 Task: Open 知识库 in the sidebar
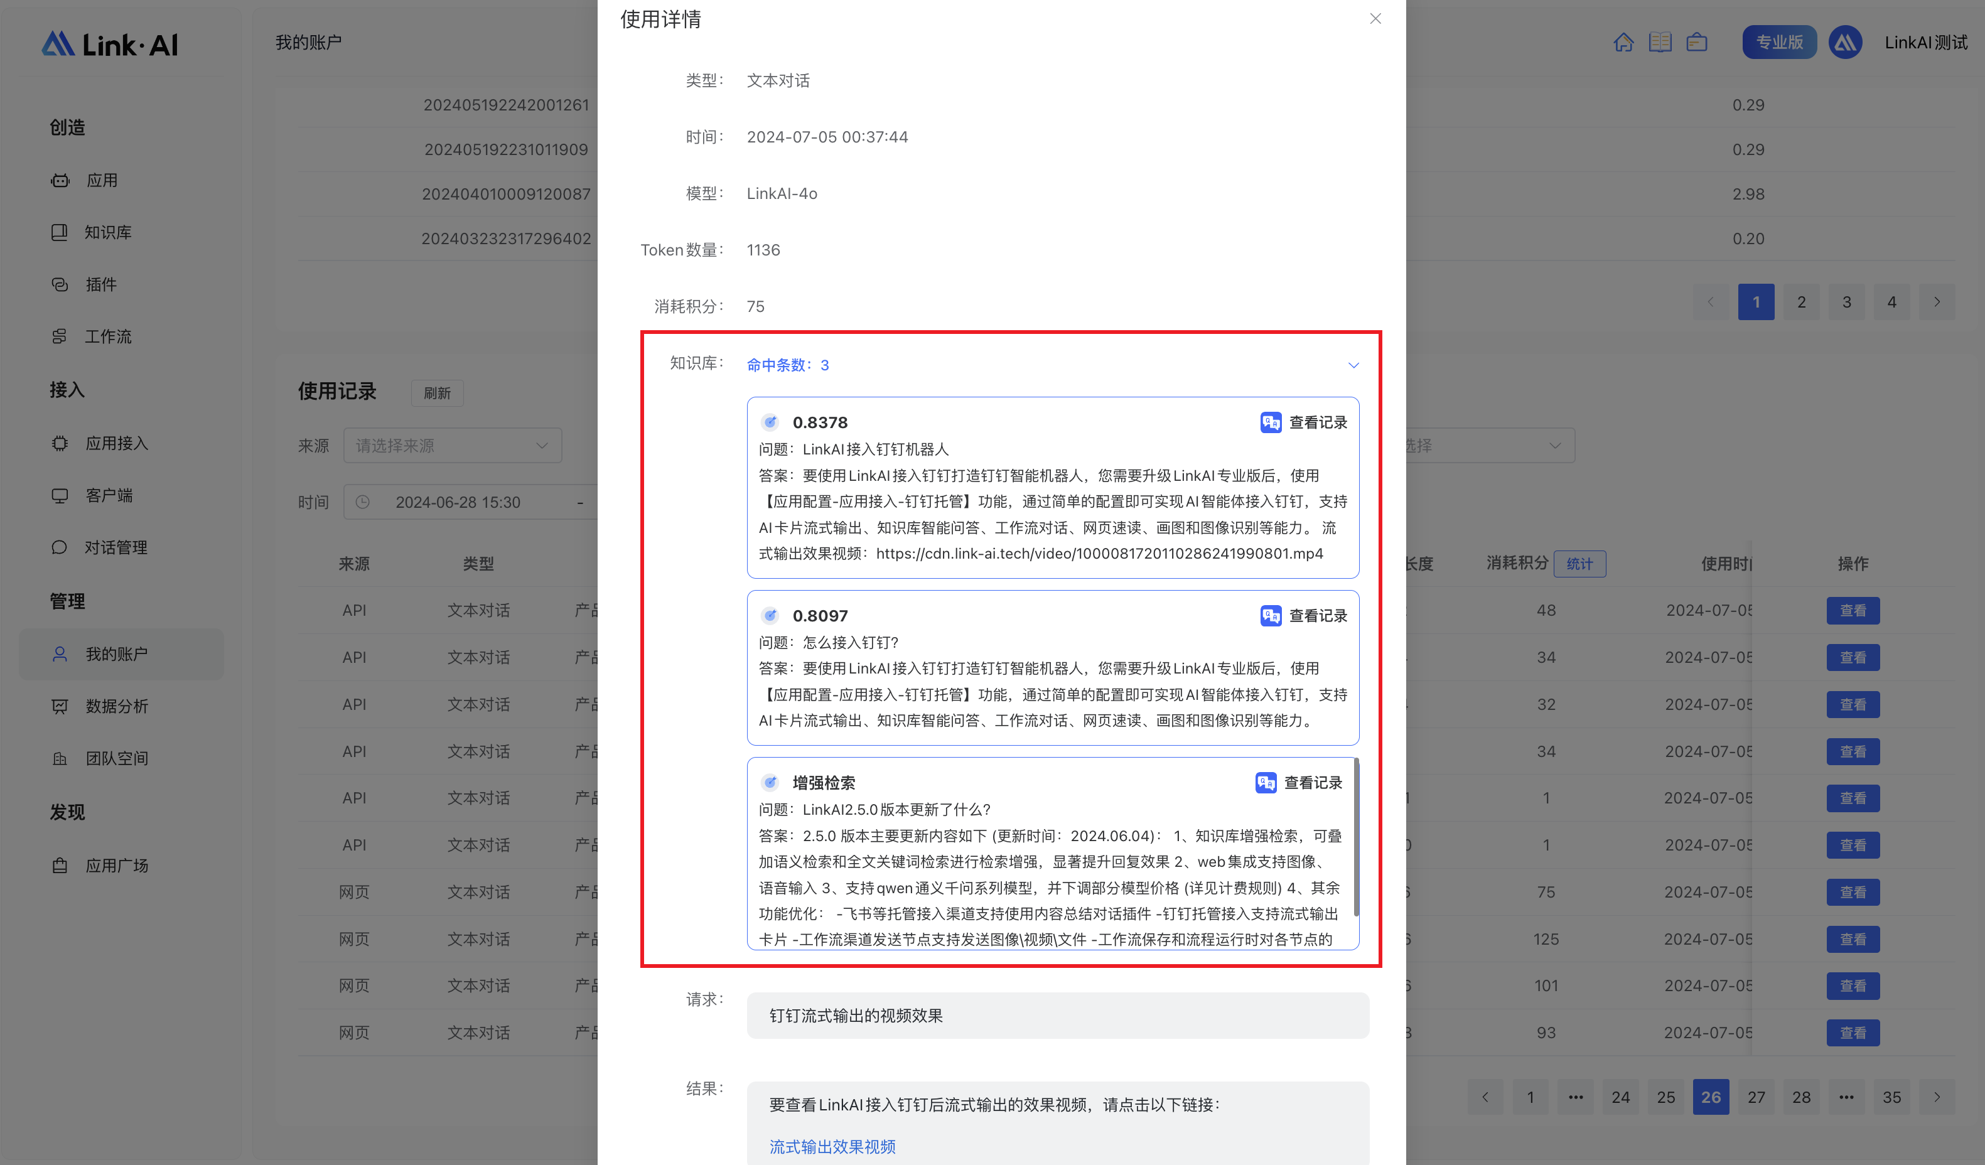108,232
